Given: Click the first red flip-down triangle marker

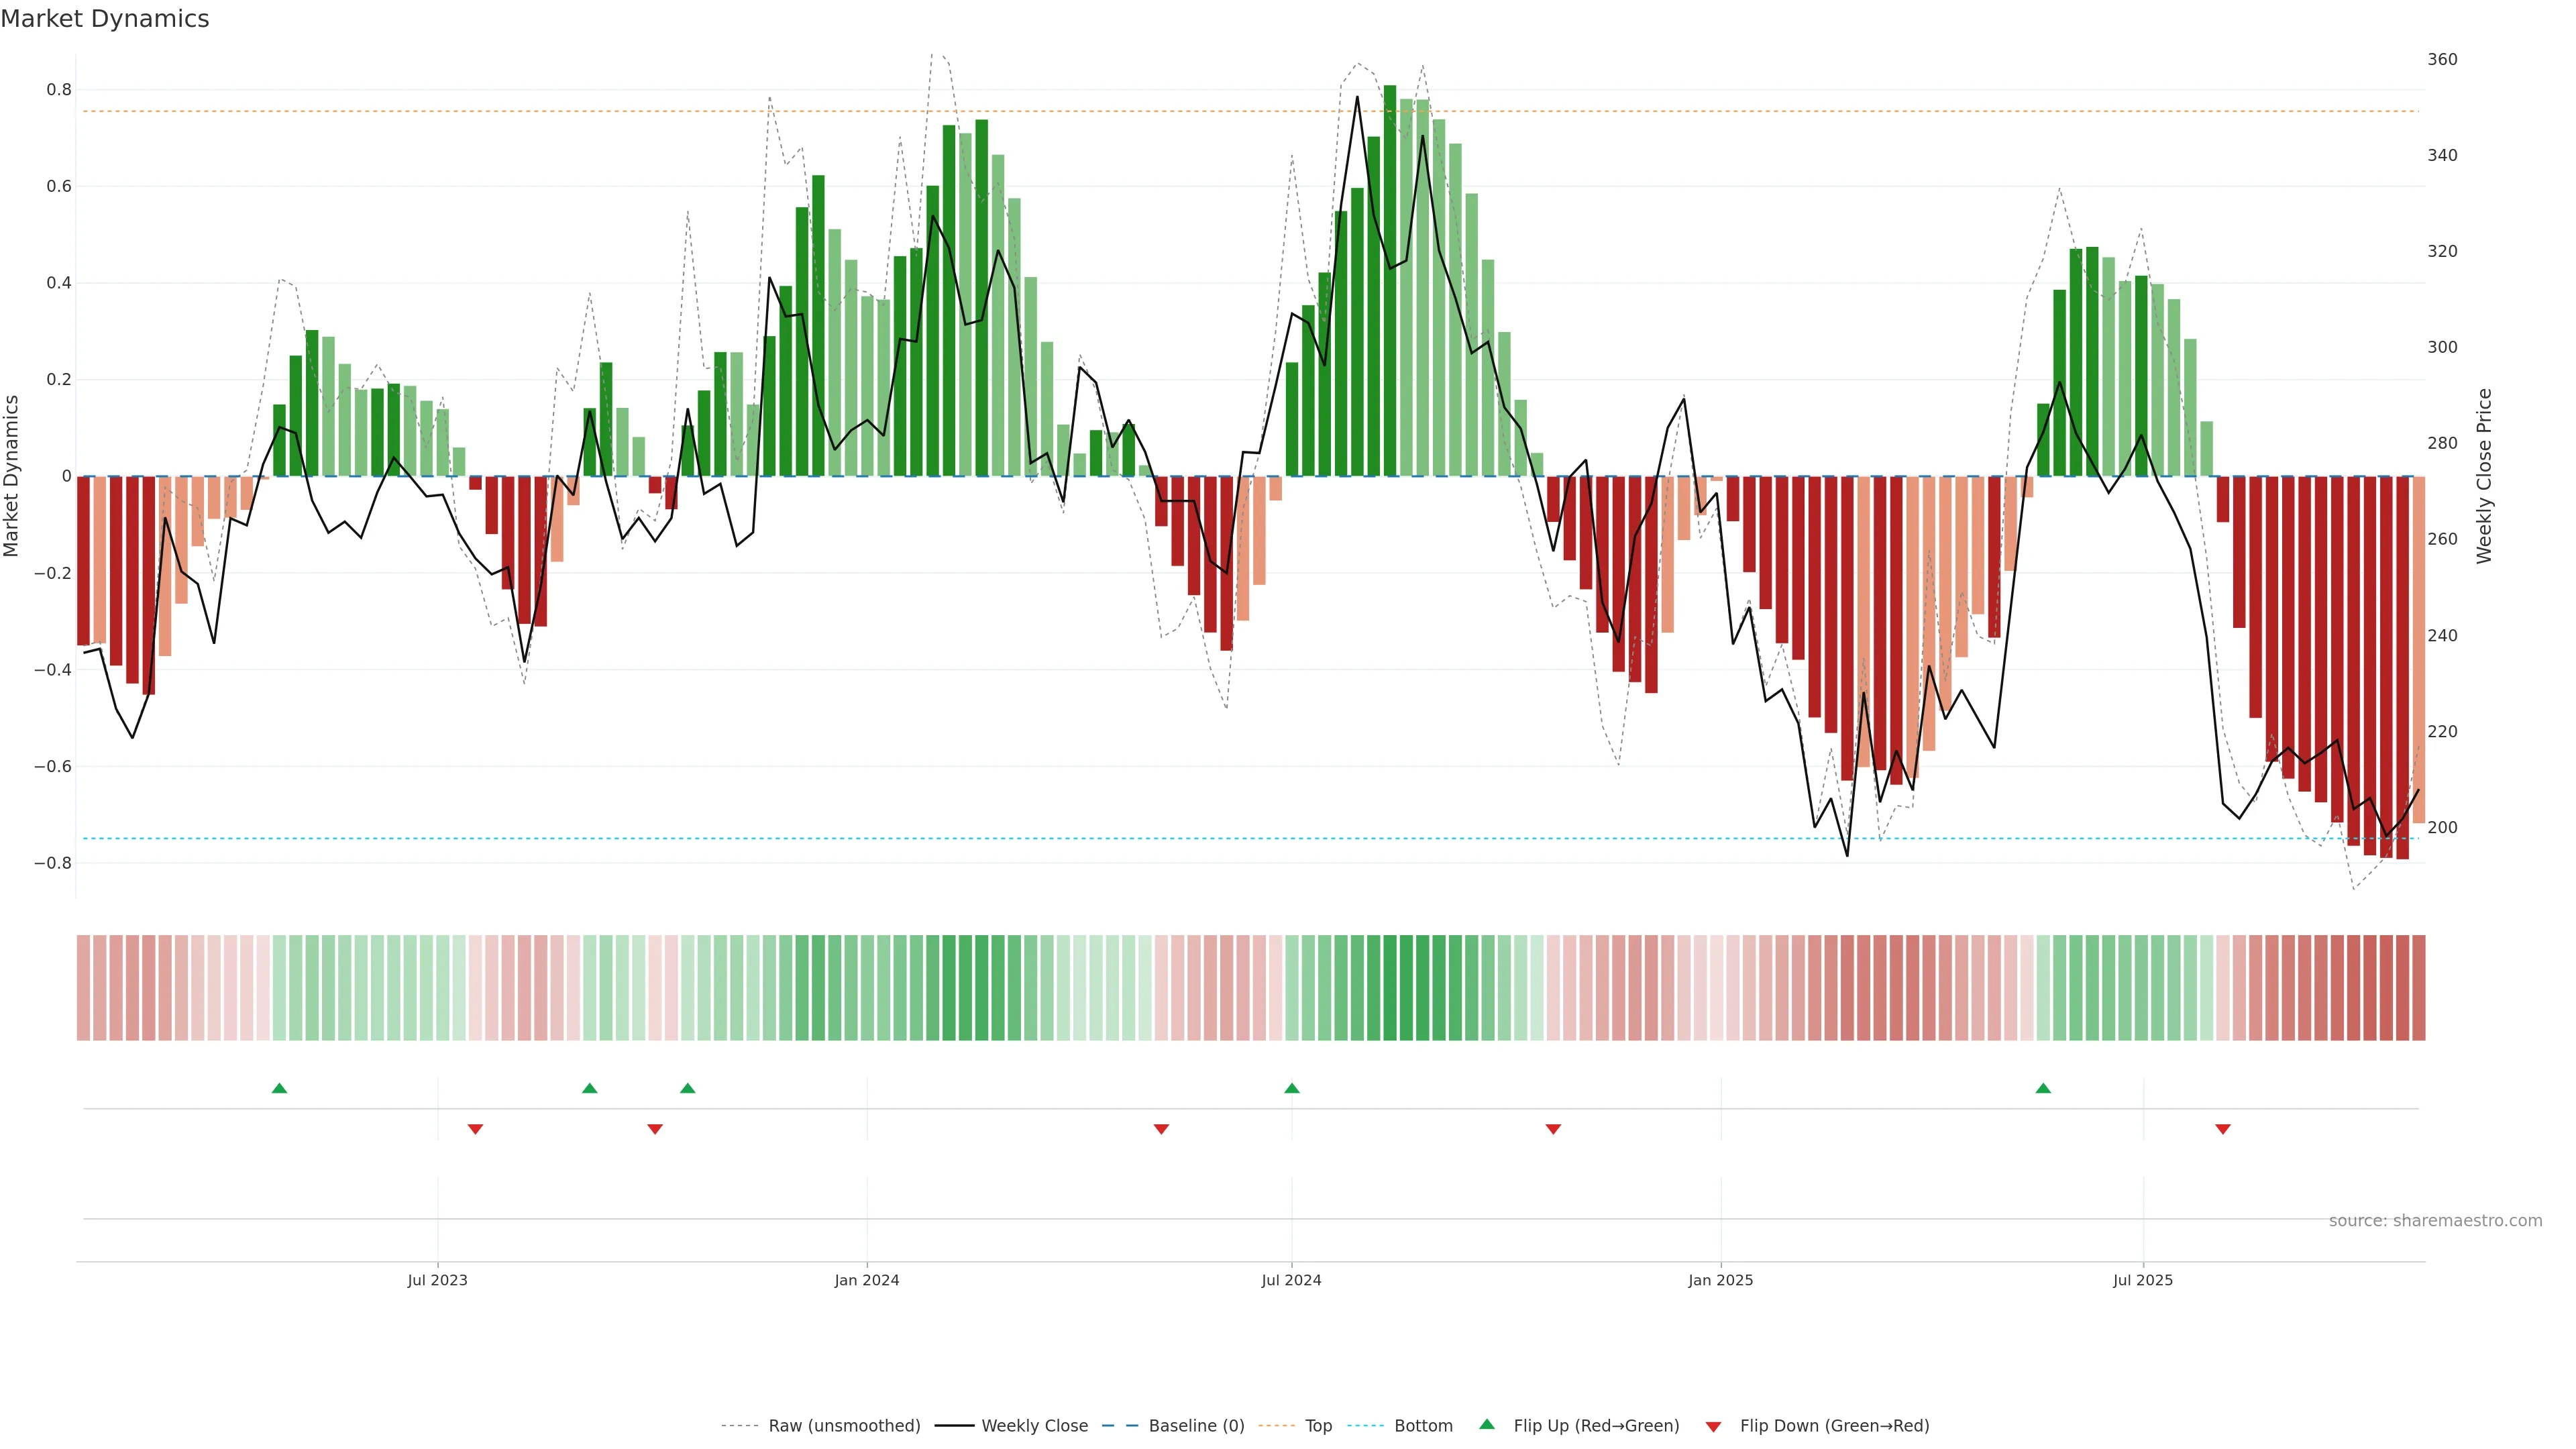Looking at the screenshot, I should click(x=475, y=1129).
